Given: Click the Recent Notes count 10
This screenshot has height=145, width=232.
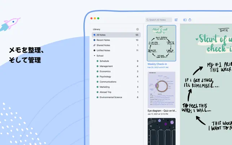Looking at the screenshot, I should 137,40.
